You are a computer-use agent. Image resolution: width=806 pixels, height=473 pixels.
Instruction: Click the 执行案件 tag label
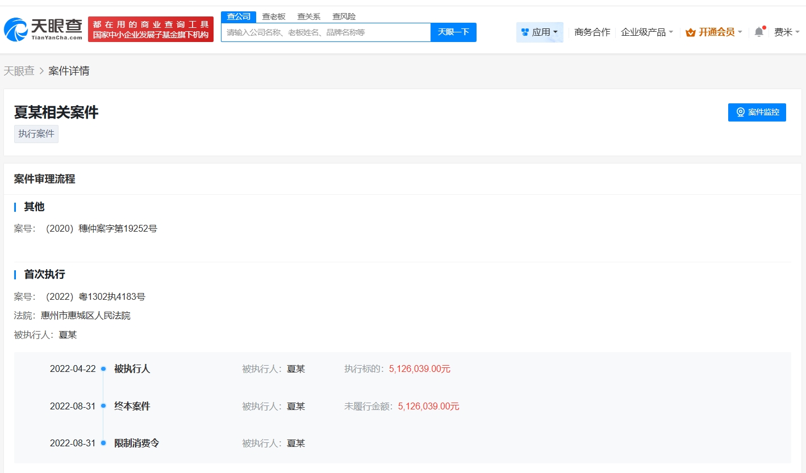click(x=36, y=134)
